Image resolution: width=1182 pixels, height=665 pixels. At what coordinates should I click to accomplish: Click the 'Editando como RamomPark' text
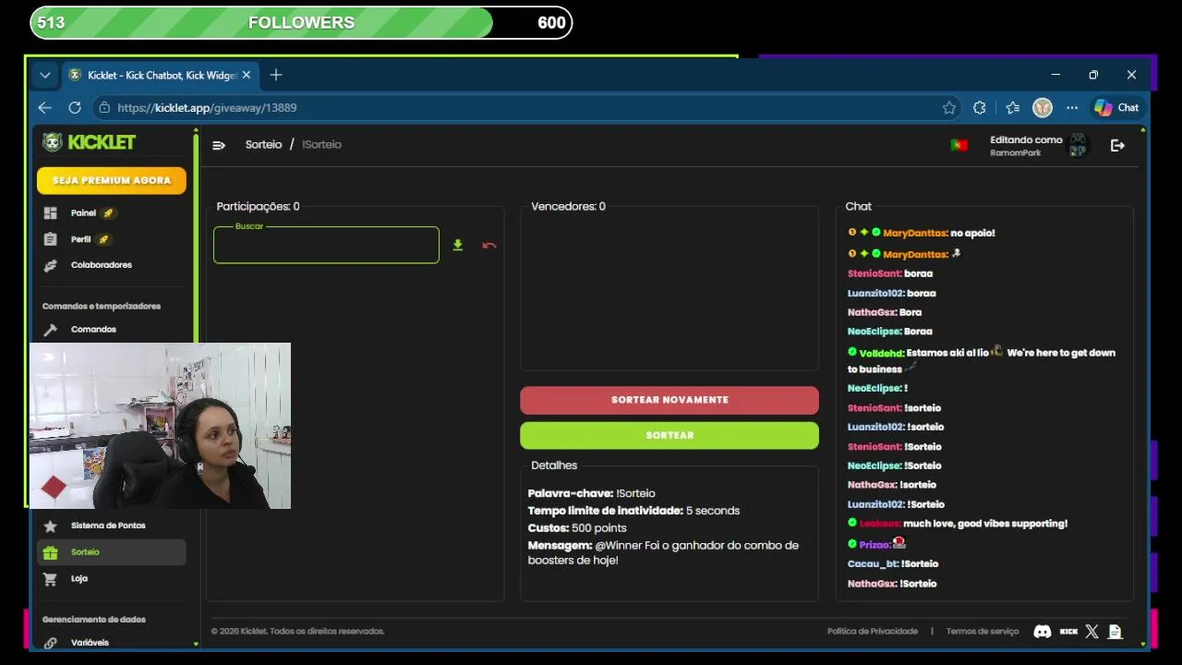point(1026,146)
